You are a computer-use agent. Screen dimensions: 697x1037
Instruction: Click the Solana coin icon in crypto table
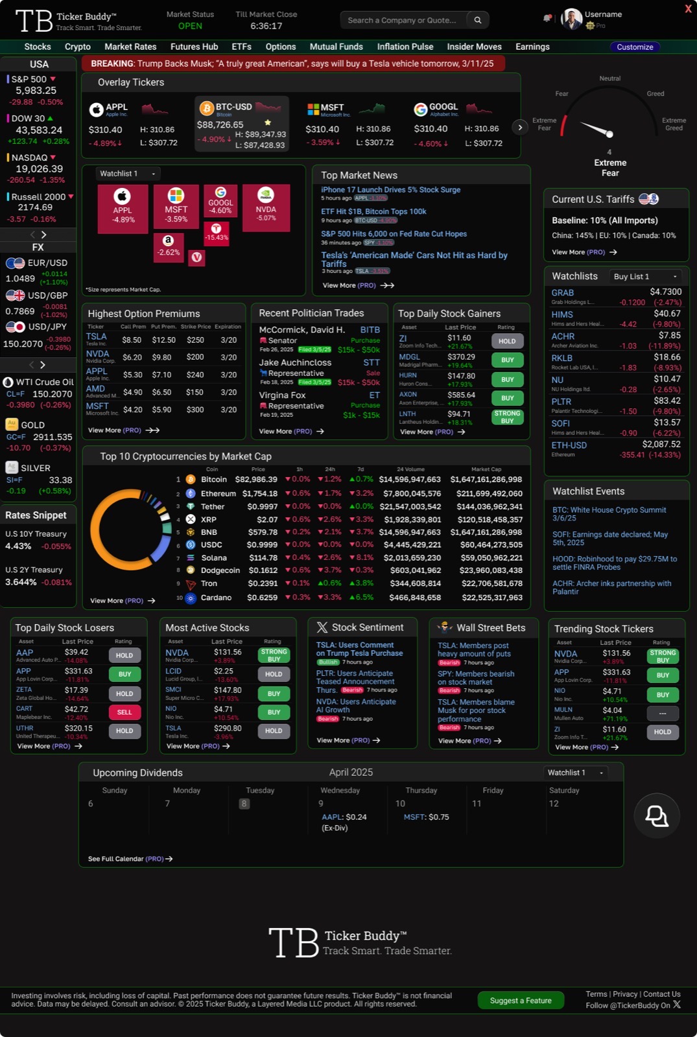click(x=191, y=557)
